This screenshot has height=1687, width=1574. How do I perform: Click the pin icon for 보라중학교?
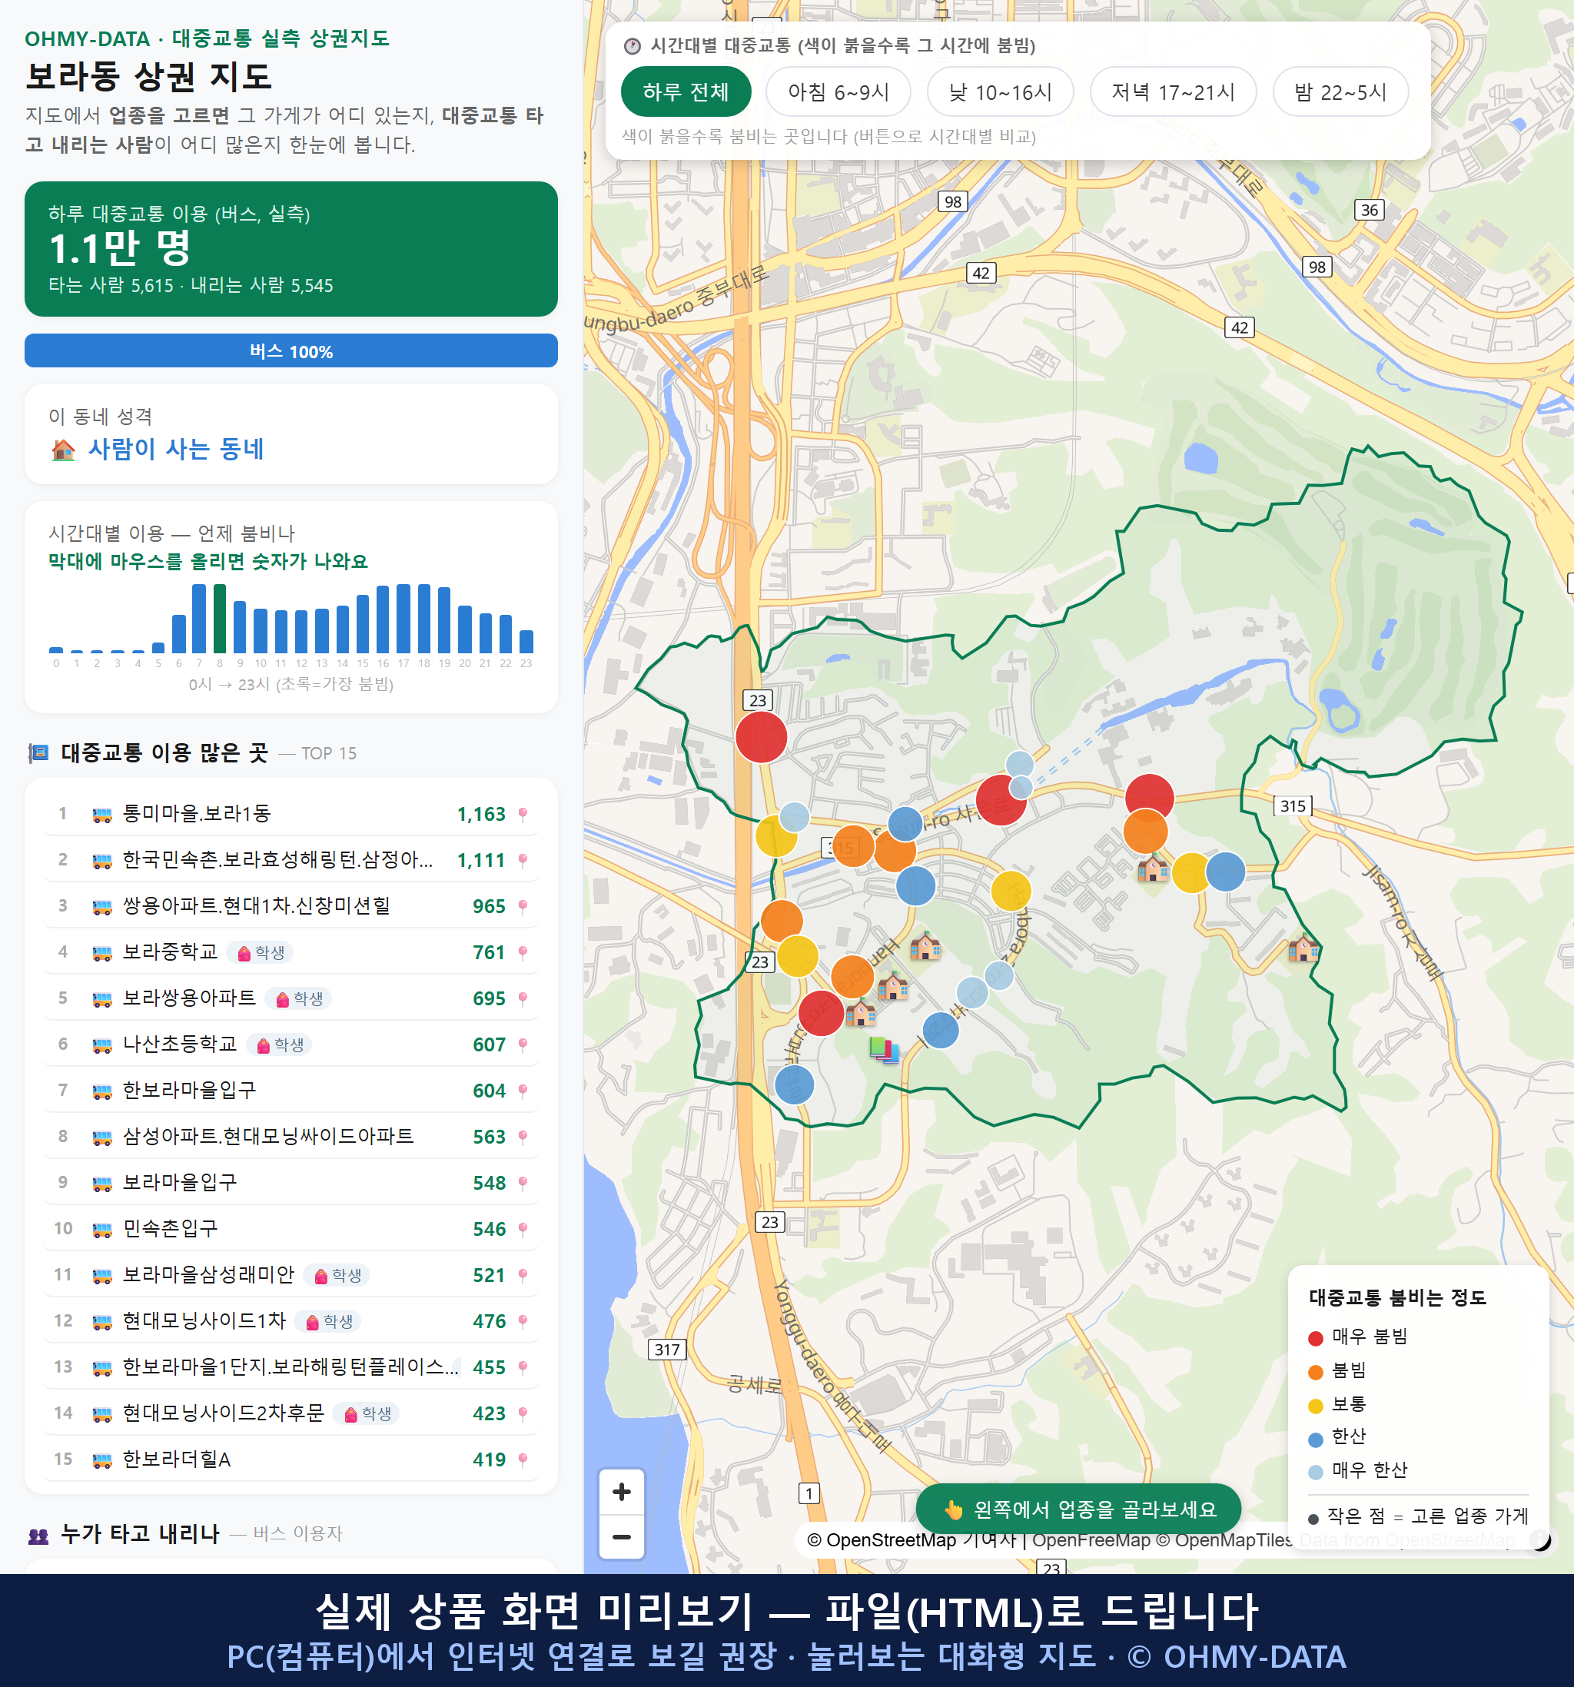pos(523,953)
